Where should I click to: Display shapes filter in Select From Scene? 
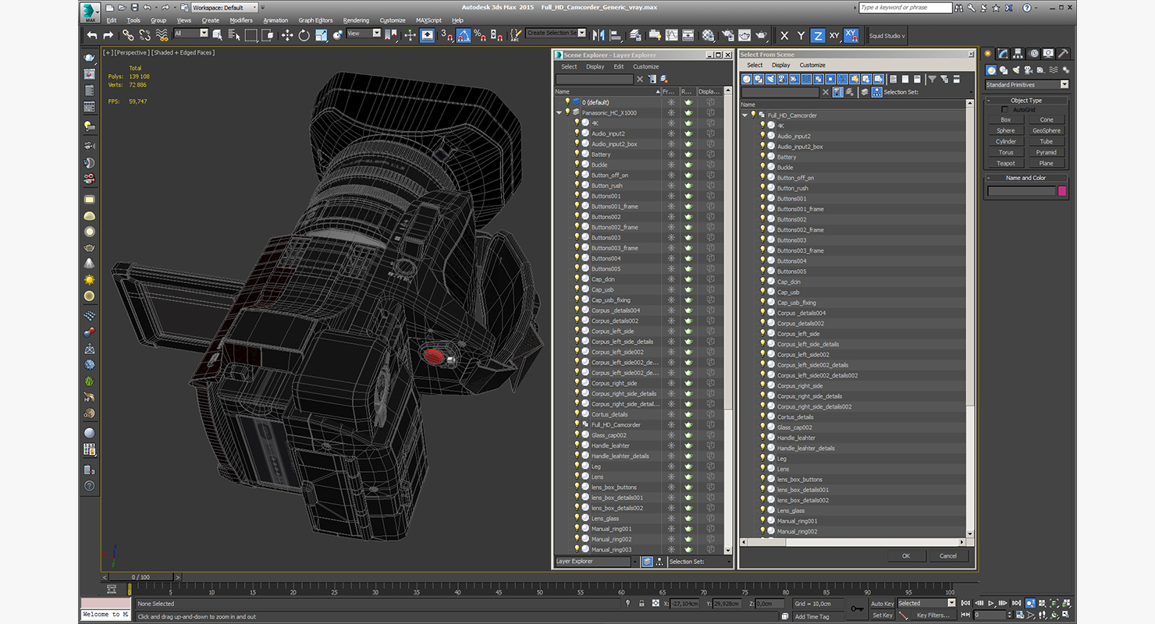[759, 79]
